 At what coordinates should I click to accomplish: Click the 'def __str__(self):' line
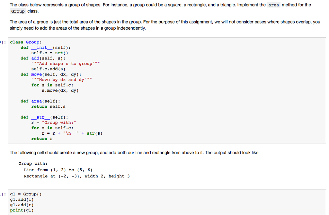click(x=44, y=117)
